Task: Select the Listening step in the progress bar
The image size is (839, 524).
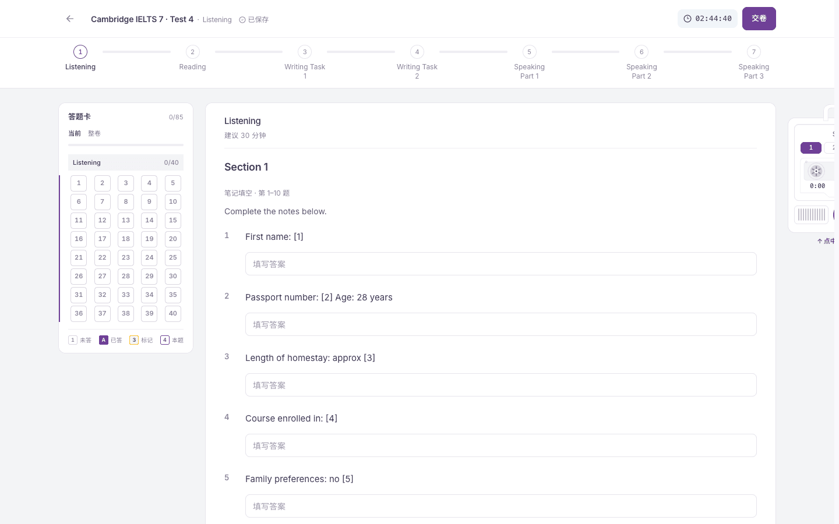Action: tap(80, 58)
